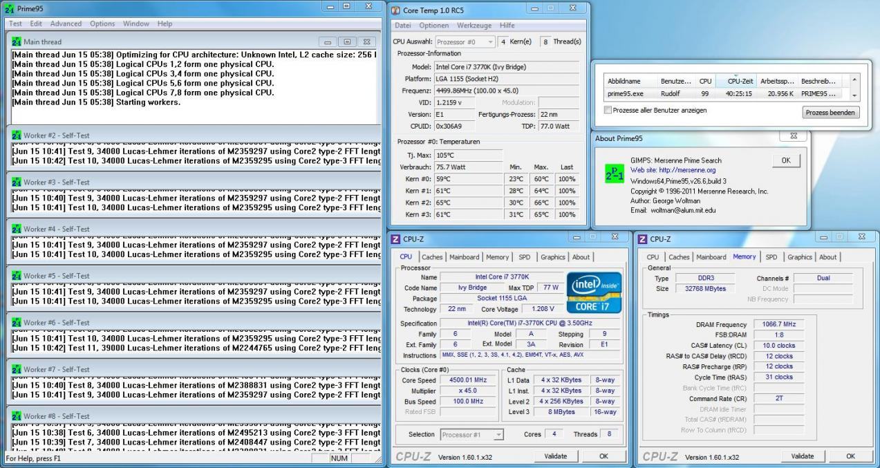Open the Window menu in Prime95
Screen dimensions: 880x468
(x=136, y=24)
